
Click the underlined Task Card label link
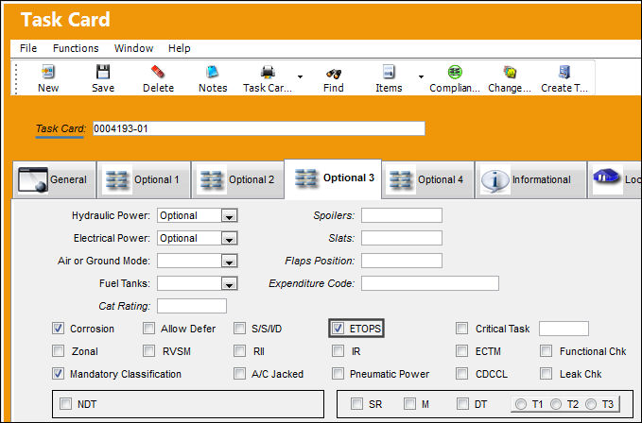pyautogui.click(x=61, y=128)
